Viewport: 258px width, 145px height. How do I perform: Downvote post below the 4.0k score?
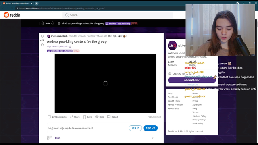(42, 45)
